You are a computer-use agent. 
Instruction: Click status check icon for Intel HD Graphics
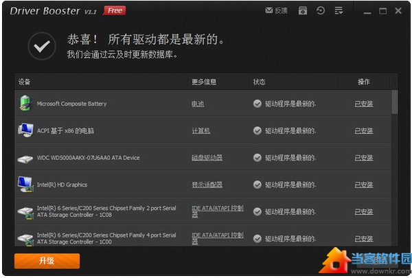tap(257, 185)
